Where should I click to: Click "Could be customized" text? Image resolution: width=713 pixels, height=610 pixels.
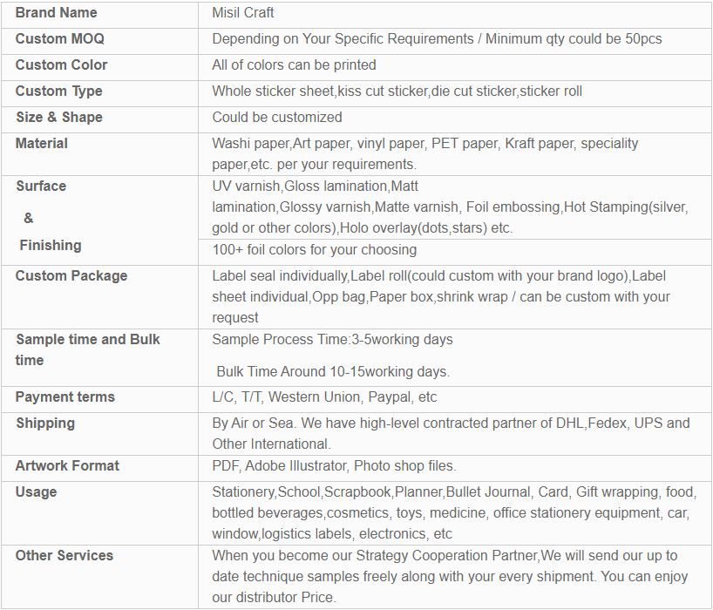276,118
